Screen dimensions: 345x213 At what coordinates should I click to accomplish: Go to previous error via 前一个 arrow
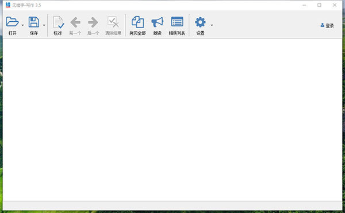(75, 22)
